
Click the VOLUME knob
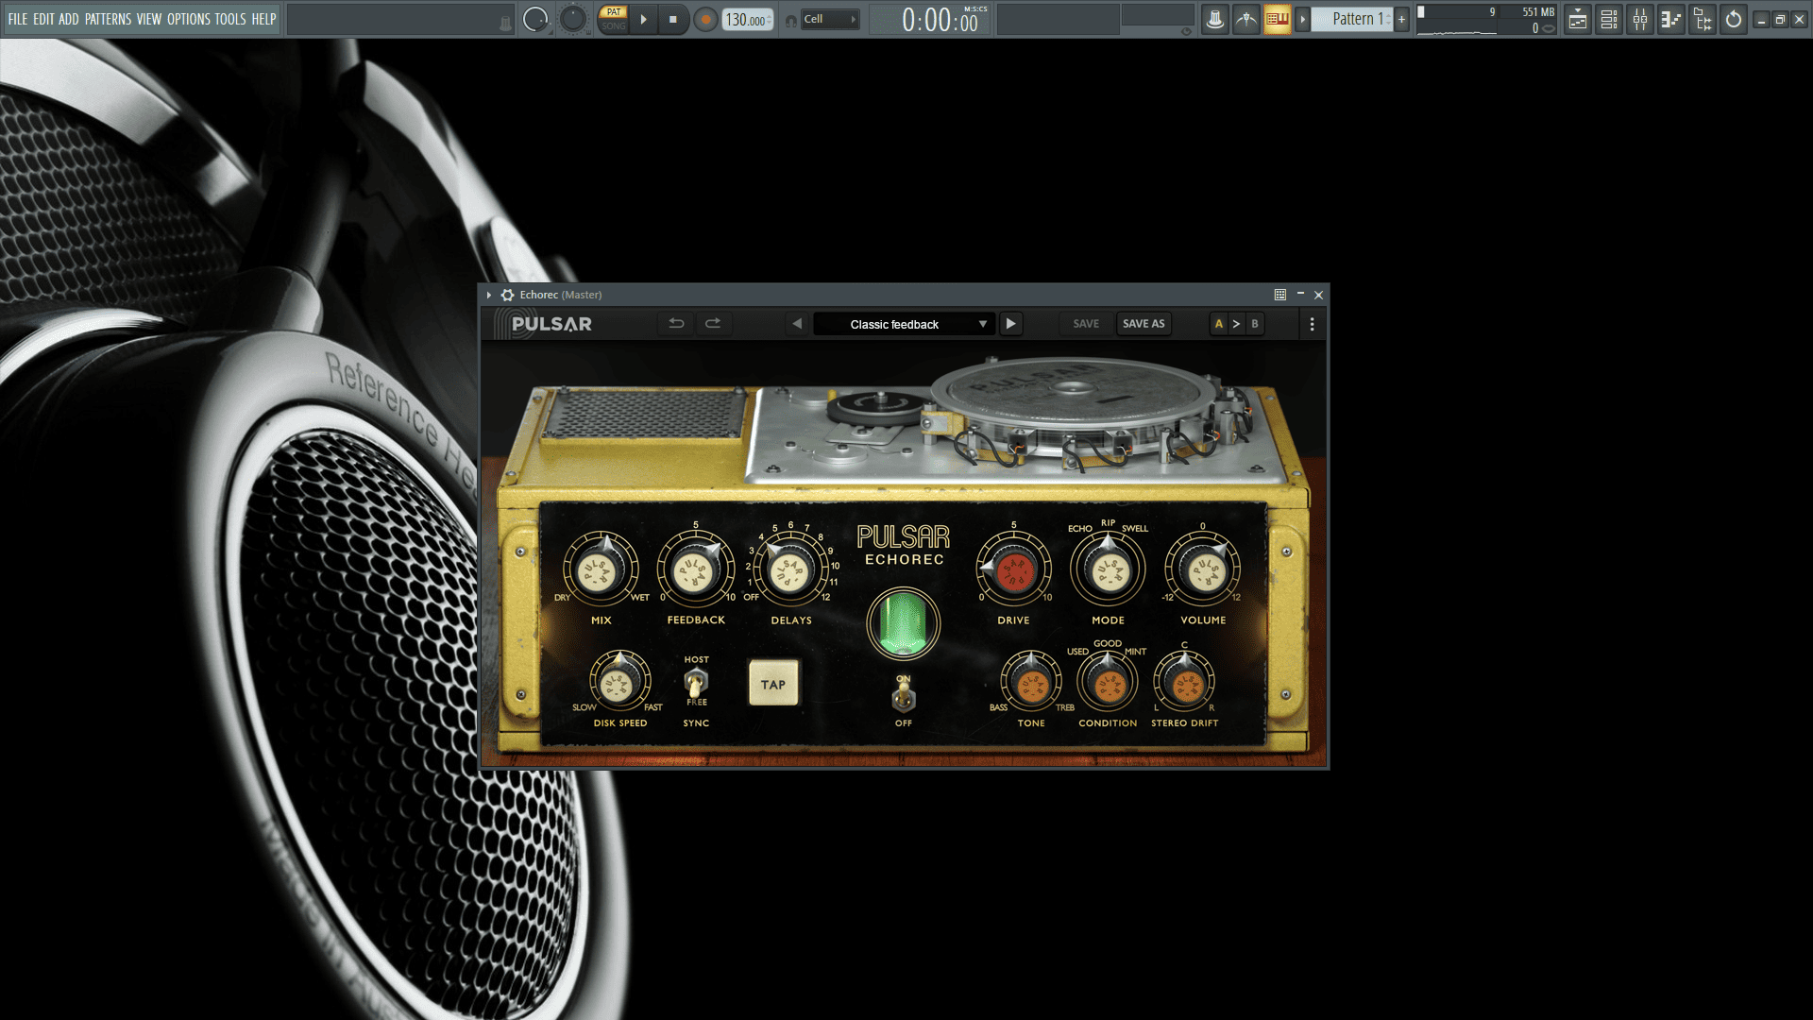click(1203, 569)
